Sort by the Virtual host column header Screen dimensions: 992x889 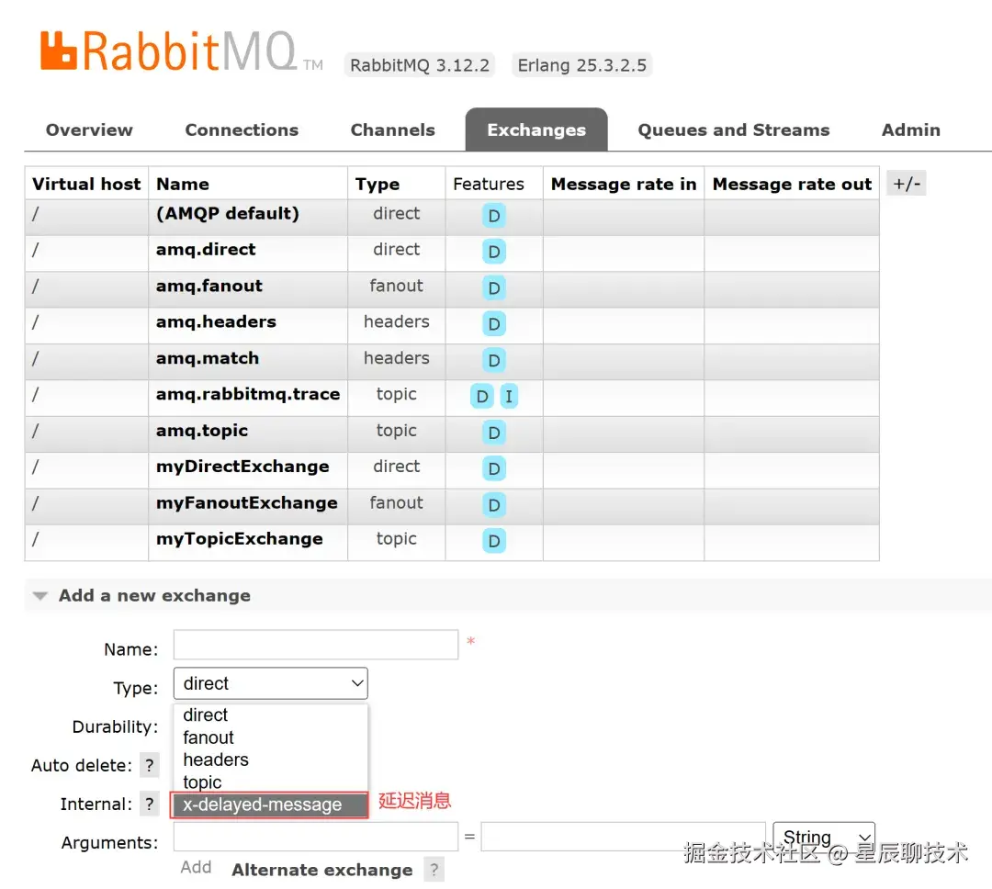click(x=86, y=184)
